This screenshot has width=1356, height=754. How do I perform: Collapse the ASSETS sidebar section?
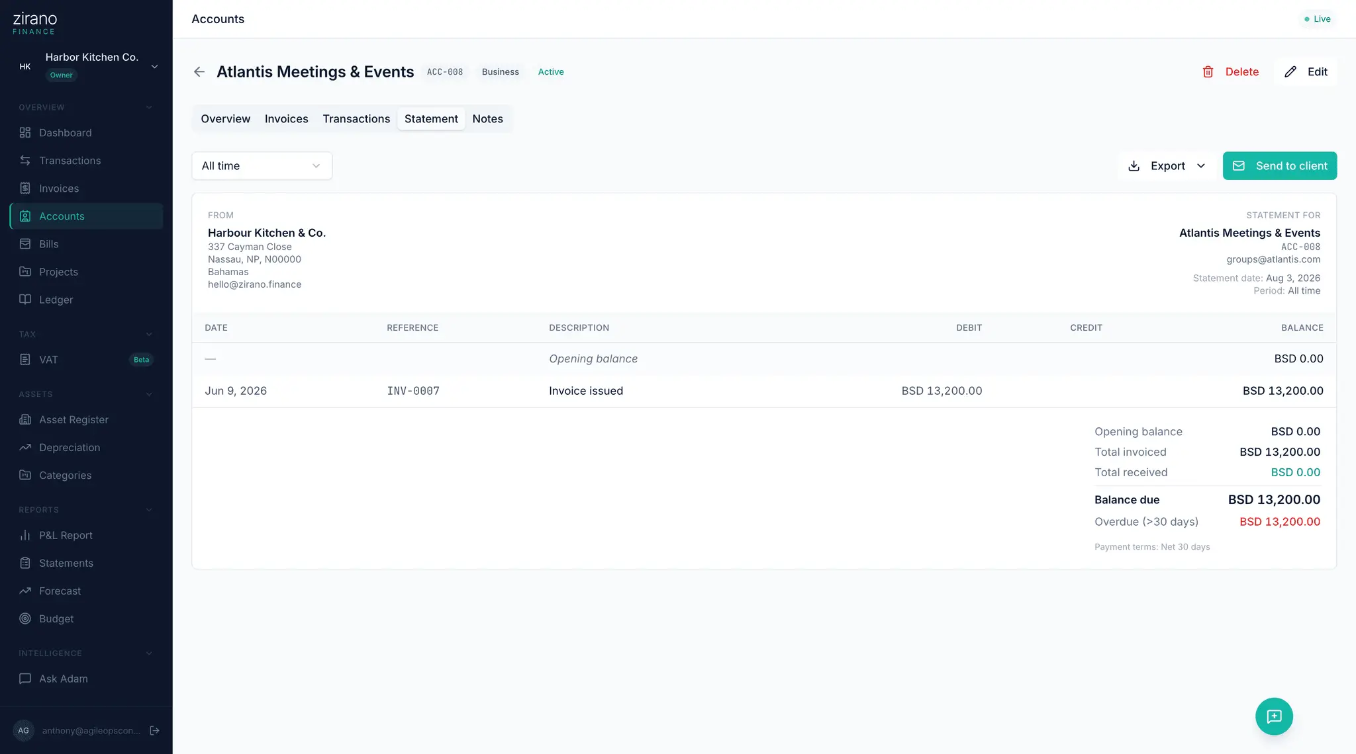(149, 394)
